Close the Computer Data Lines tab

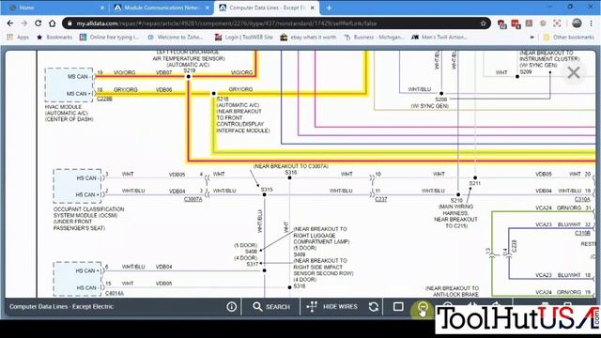(x=313, y=8)
